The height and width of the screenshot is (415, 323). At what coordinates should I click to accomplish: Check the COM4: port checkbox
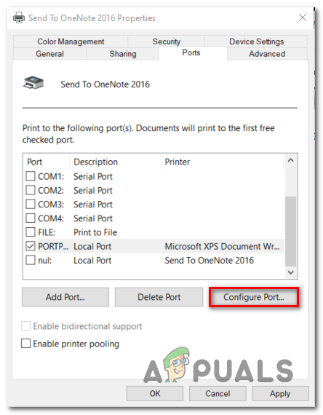pyautogui.click(x=31, y=218)
